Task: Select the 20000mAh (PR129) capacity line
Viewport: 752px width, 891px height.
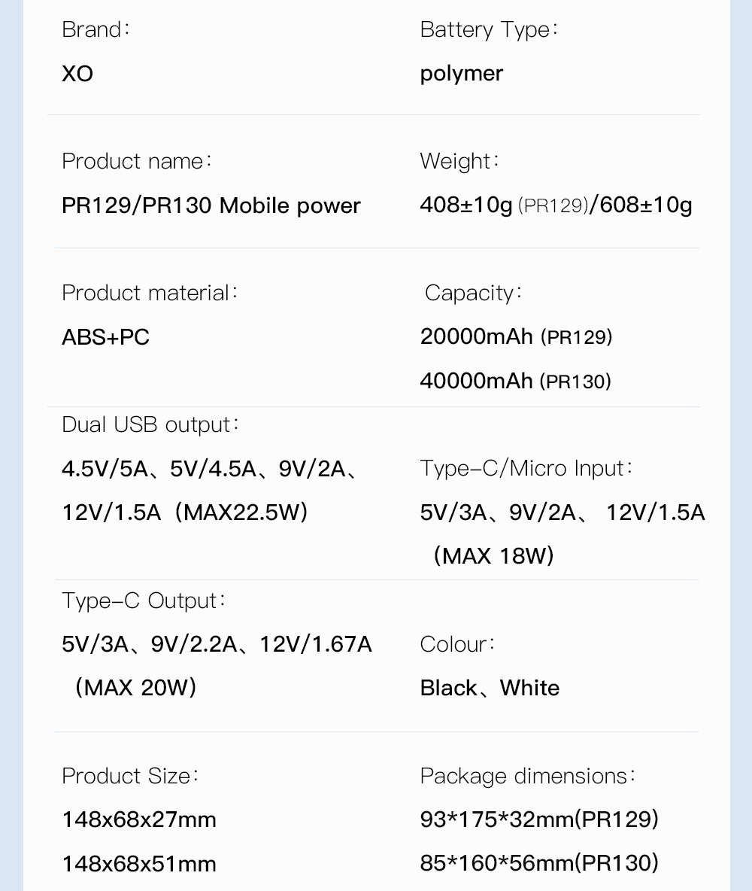Action: pos(517,337)
